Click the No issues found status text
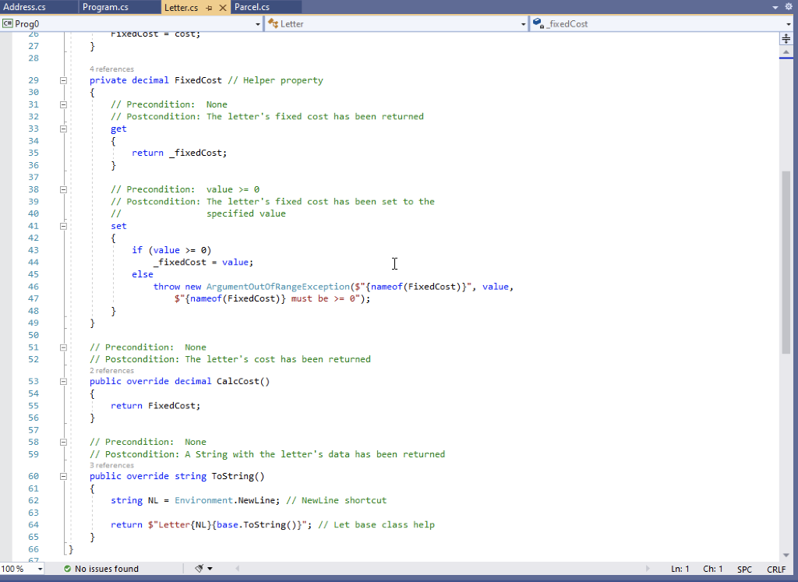The height and width of the screenshot is (582, 798). point(107,569)
